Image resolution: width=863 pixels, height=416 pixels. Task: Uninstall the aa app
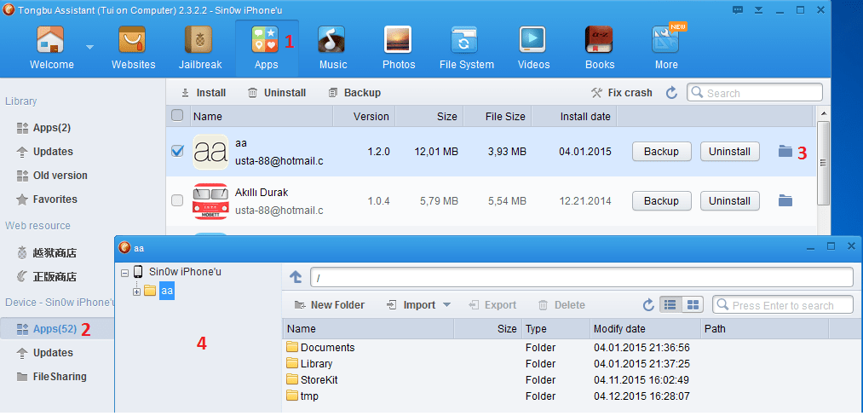point(730,151)
